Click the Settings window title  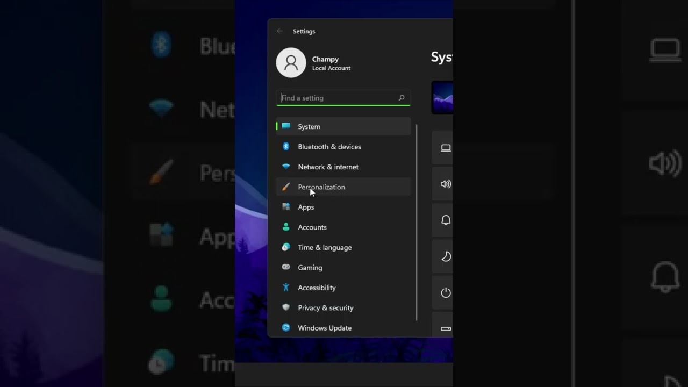tap(304, 31)
